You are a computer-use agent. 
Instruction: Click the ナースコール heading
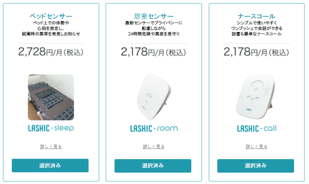256,16
